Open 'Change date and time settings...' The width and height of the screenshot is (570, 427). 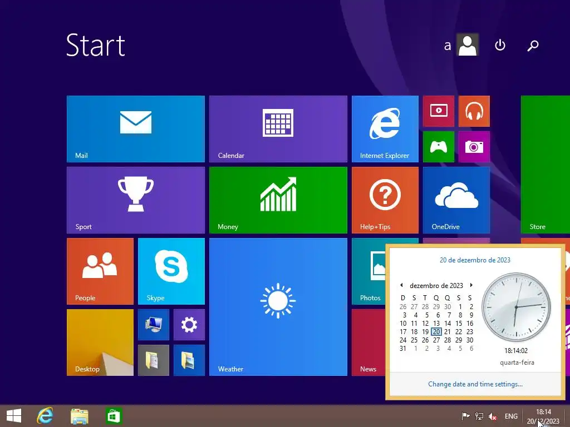(475, 384)
